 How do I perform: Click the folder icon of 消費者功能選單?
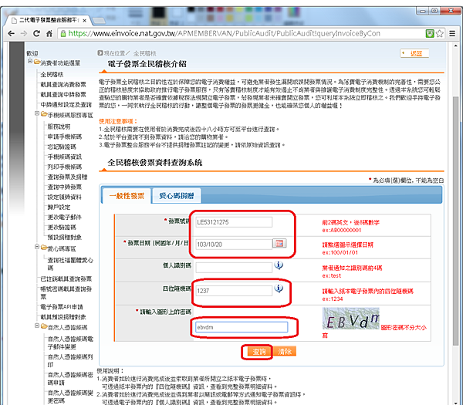(x=37, y=62)
